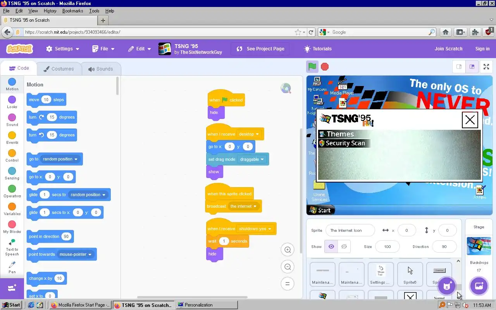
Task: Click the sprite name field 'The Internet Icon'
Action: 350,230
